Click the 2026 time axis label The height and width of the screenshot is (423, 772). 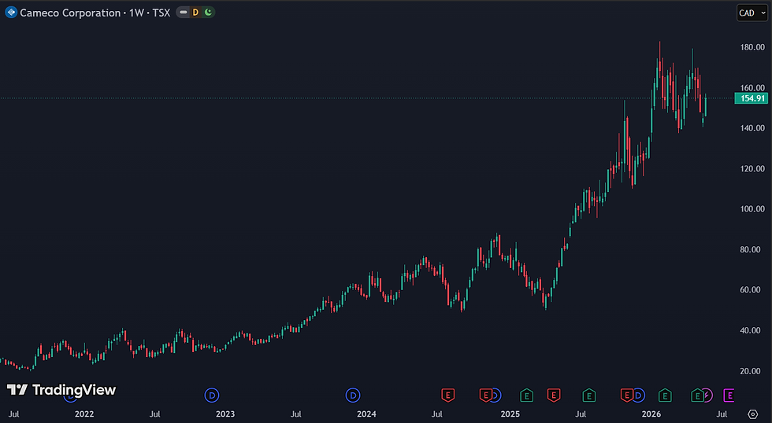click(651, 414)
